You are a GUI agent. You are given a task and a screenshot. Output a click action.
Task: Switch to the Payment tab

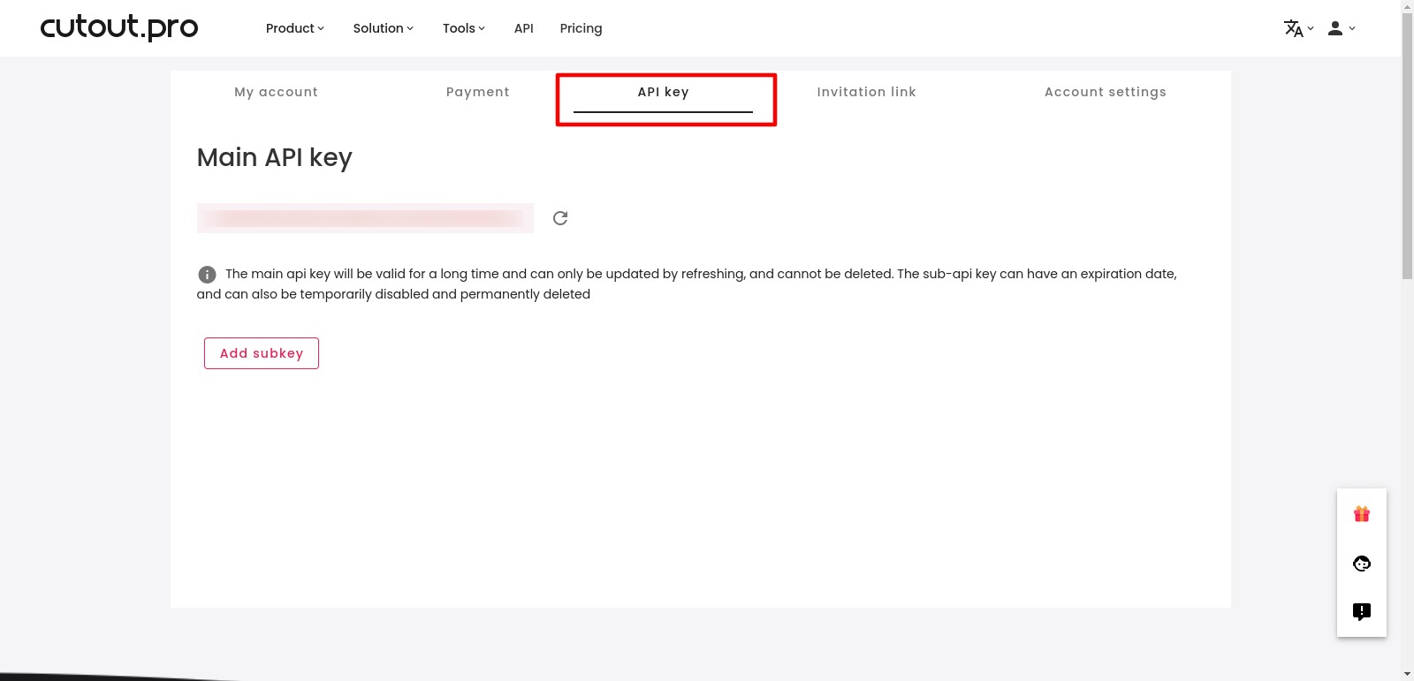point(477,92)
